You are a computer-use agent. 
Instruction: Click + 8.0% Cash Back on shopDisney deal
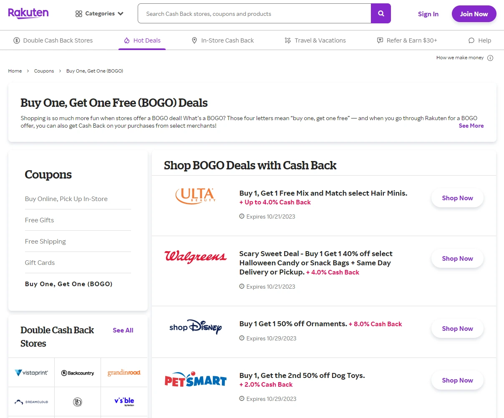tap(375, 324)
